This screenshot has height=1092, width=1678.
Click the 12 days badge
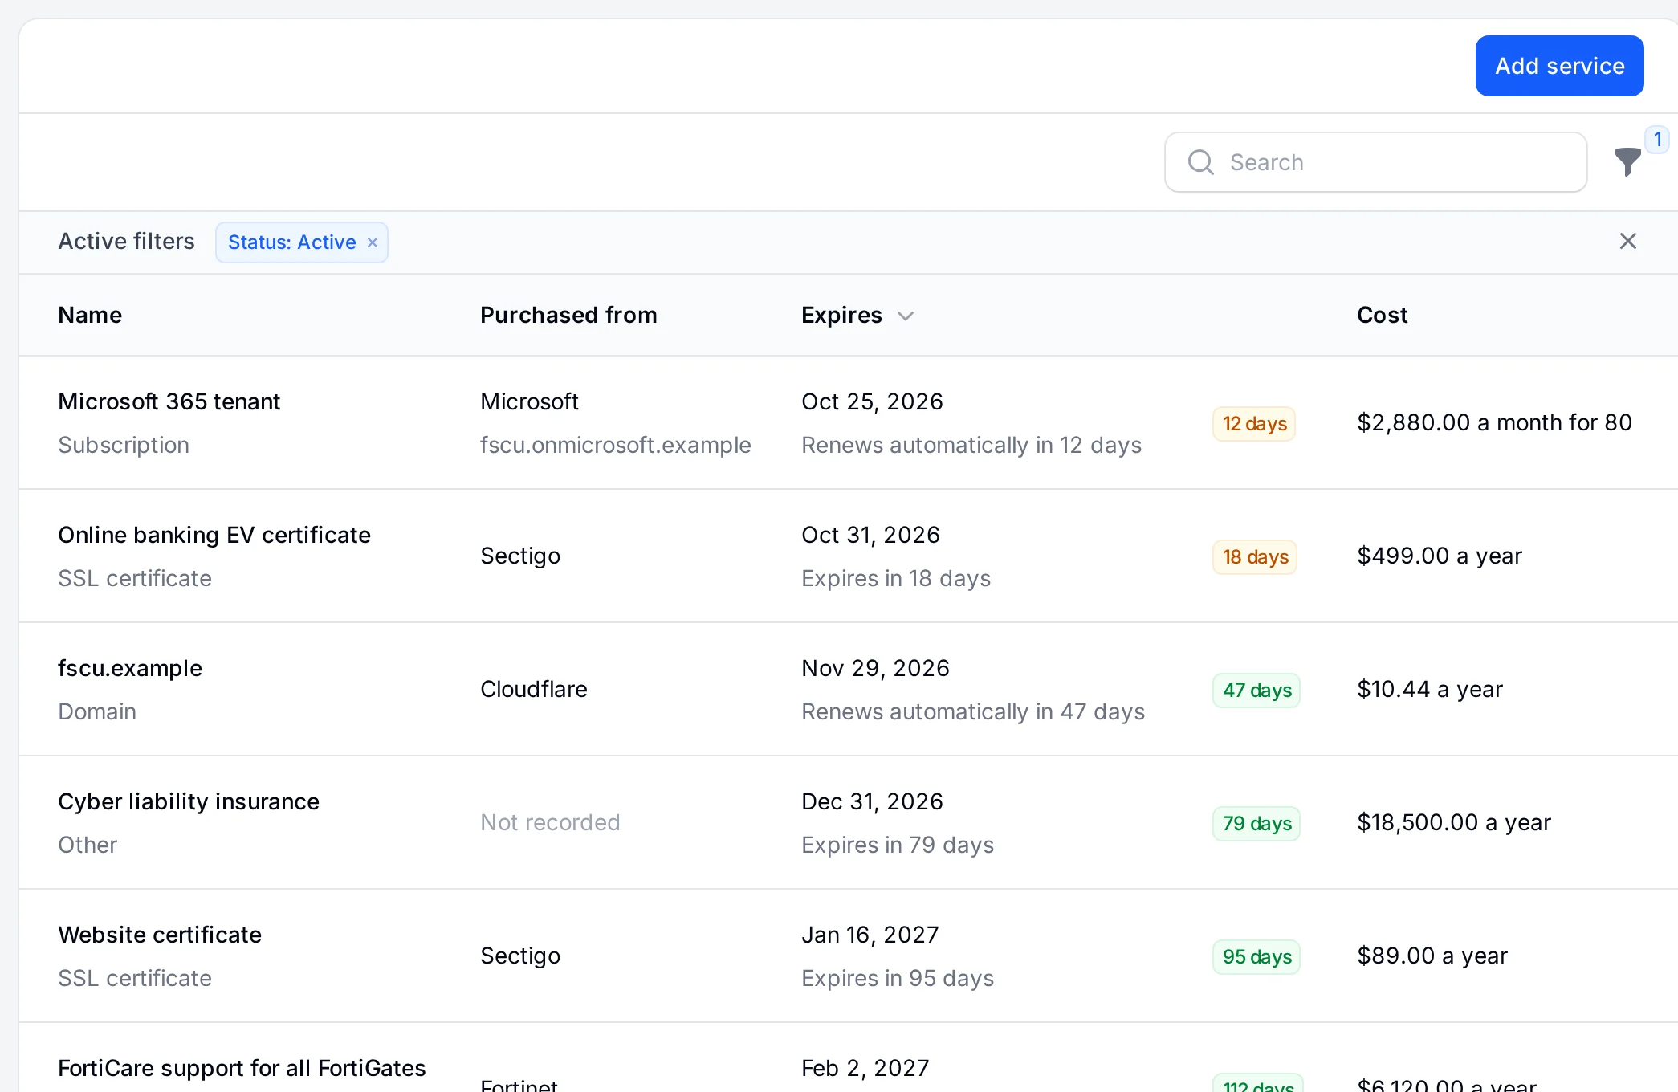1254,424
